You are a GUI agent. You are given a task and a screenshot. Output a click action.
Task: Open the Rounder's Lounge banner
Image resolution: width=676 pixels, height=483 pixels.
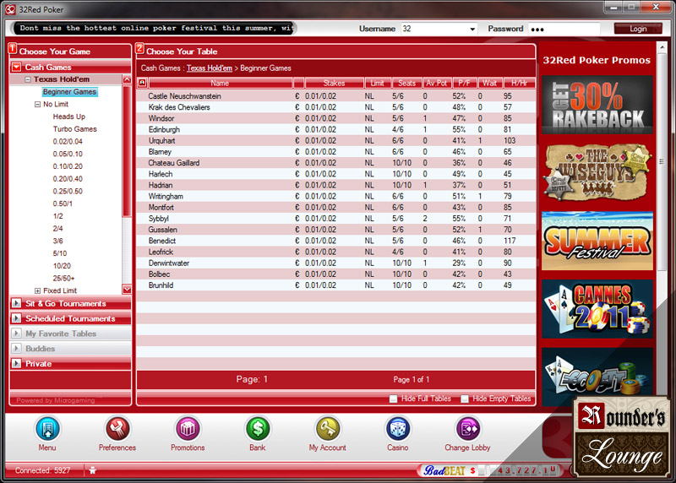[623, 437]
